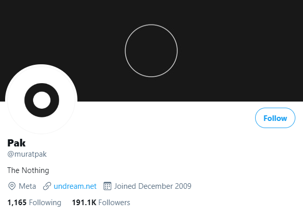Click the Follow button
Image resolution: width=303 pixels, height=223 pixels.
coord(275,118)
